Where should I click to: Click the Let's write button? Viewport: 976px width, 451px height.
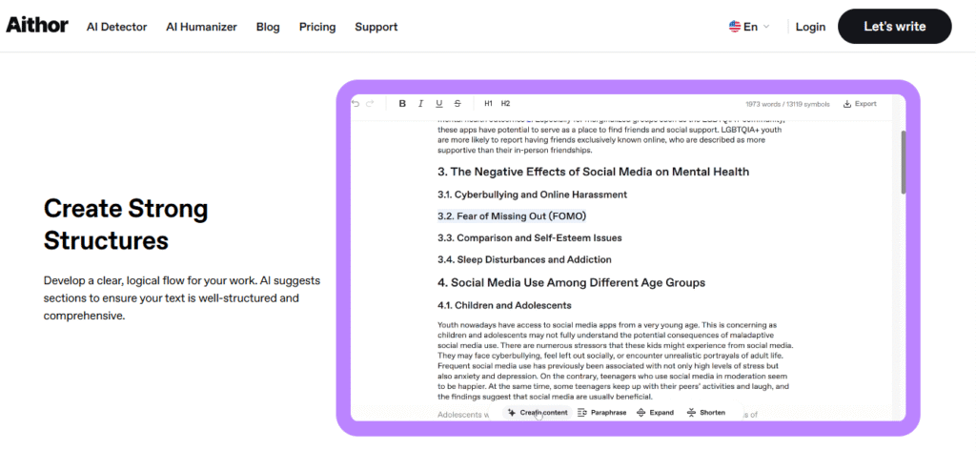pos(894,27)
